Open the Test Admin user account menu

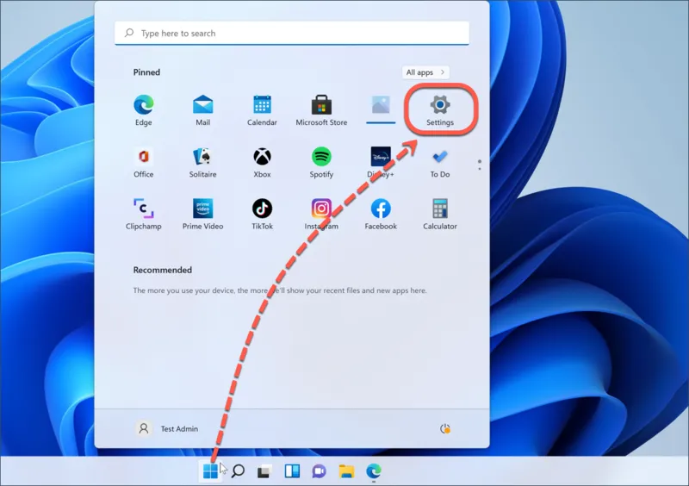point(167,428)
